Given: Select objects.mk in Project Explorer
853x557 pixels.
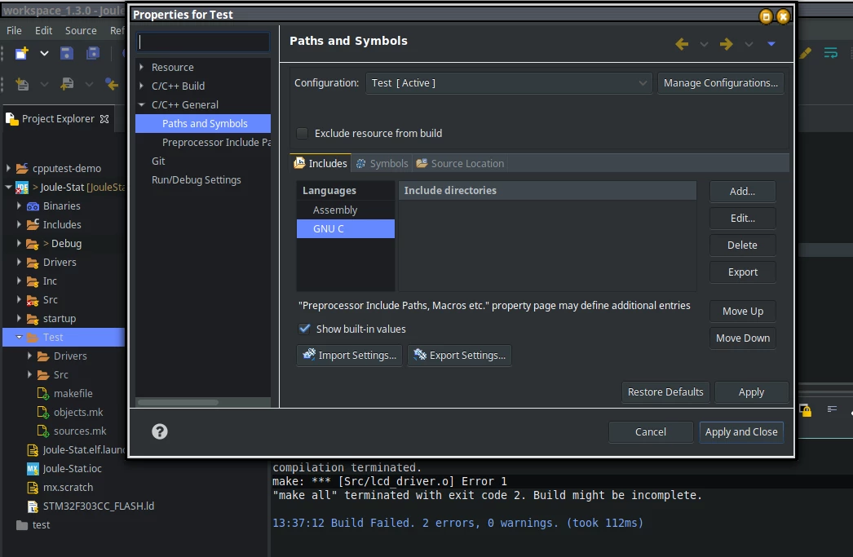Looking at the screenshot, I should pyautogui.click(x=78, y=413).
